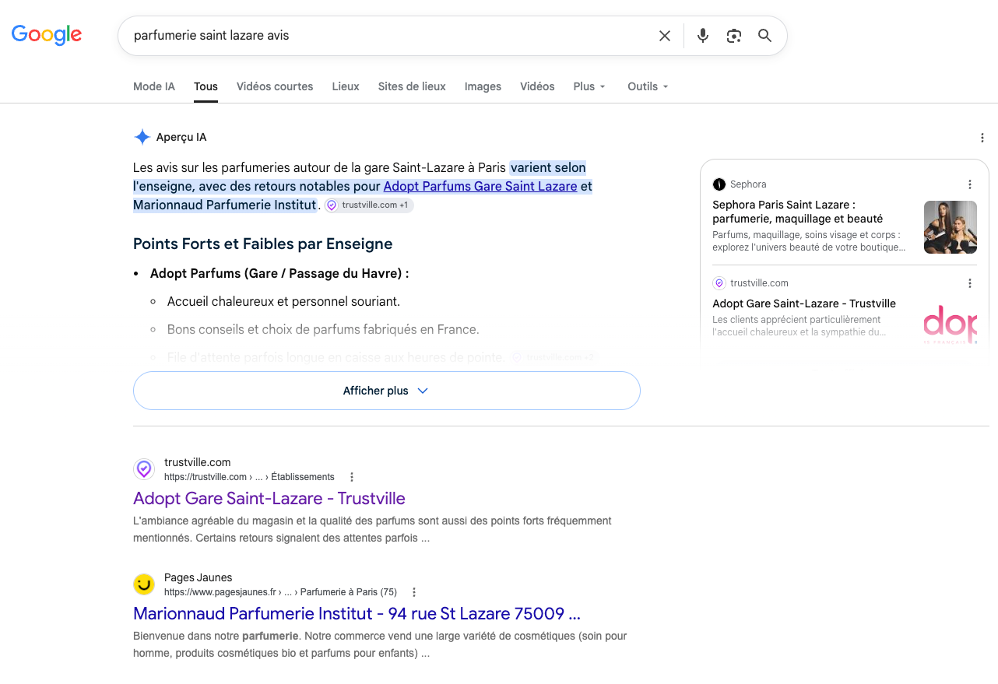Click 'Adopt Parfums (Gare / Passage du Havre)' bullet
Image resolution: width=998 pixels, height=684 pixels.
[279, 273]
